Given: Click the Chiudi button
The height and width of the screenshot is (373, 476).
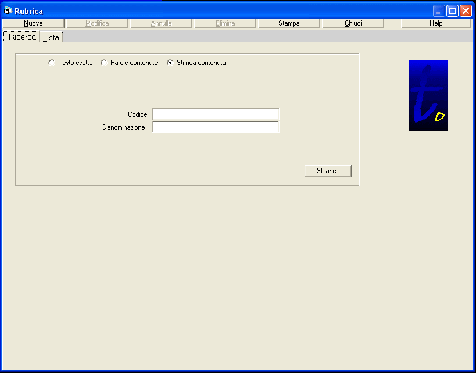Looking at the screenshot, I should coord(353,23).
